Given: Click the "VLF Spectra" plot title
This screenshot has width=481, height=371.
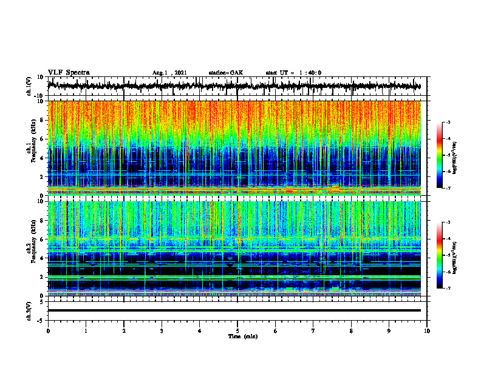Looking at the screenshot, I should coord(69,73).
